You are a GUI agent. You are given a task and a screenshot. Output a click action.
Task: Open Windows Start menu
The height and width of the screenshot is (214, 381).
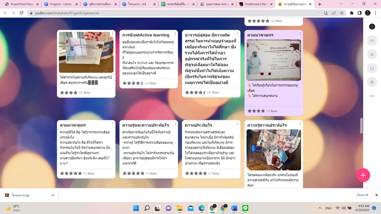[x=136, y=208]
